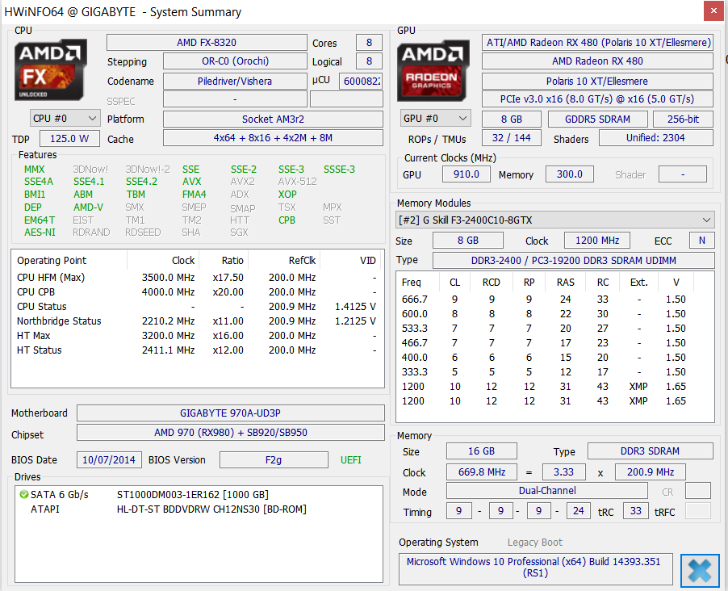Click the 666.7 frequency timing row
Screen dimensions: 728x591
543,300
